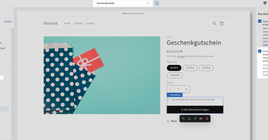Image resolution: width=268 pixels, height=140 pixels.
Task: Click the preview vertical scrollbar
Action: 251,77
